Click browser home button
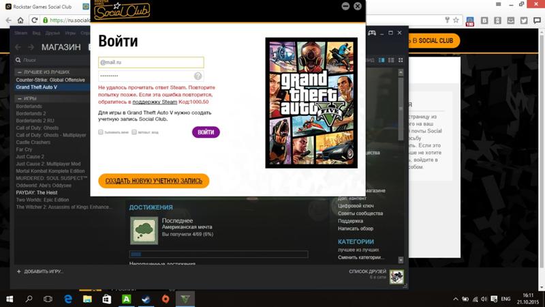545x307 pixels. pyautogui.click(x=20, y=20)
